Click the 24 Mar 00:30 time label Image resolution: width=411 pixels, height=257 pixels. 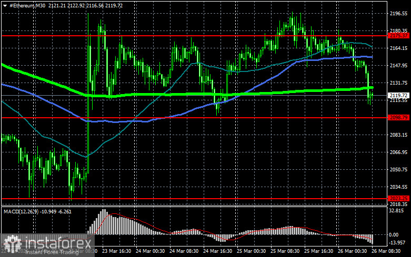pyautogui.click(x=150, y=251)
